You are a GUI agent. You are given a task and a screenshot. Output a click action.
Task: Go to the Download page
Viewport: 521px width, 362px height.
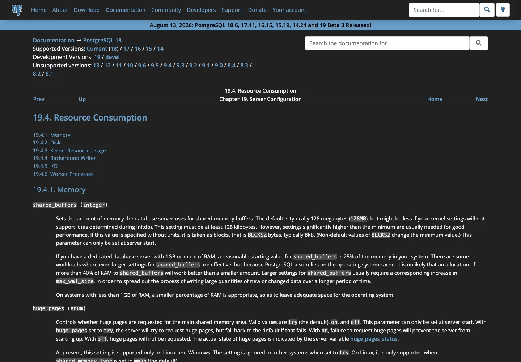pos(87,10)
